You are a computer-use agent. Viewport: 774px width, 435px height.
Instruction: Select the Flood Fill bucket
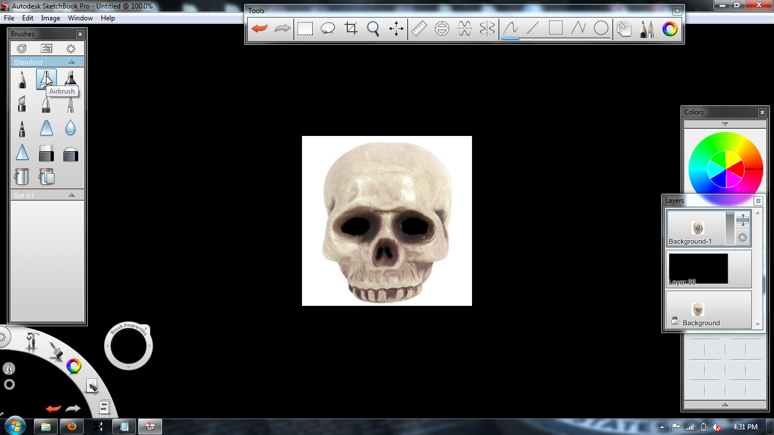[22, 176]
